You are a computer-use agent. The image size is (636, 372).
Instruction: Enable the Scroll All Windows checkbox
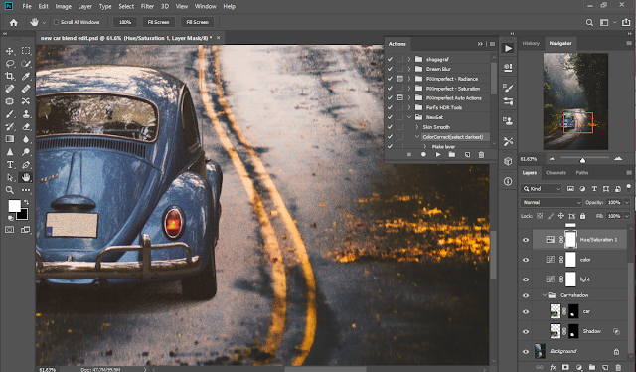click(57, 22)
